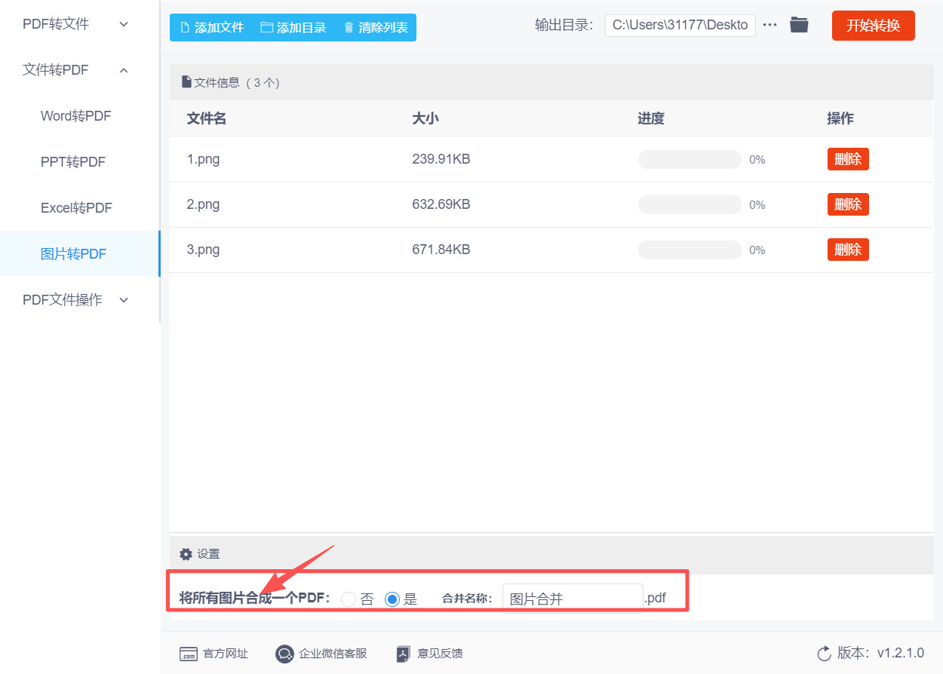Click the 2.png progress bar
The width and height of the screenshot is (943, 674).
pyautogui.click(x=690, y=204)
